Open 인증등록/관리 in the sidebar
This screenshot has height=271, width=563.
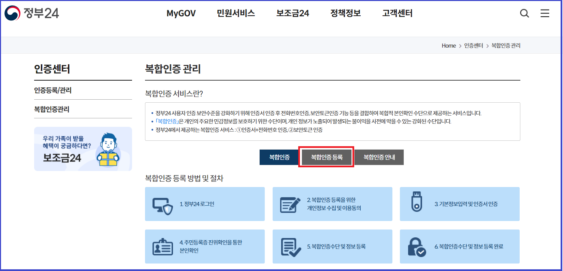pyautogui.click(x=53, y=90)
